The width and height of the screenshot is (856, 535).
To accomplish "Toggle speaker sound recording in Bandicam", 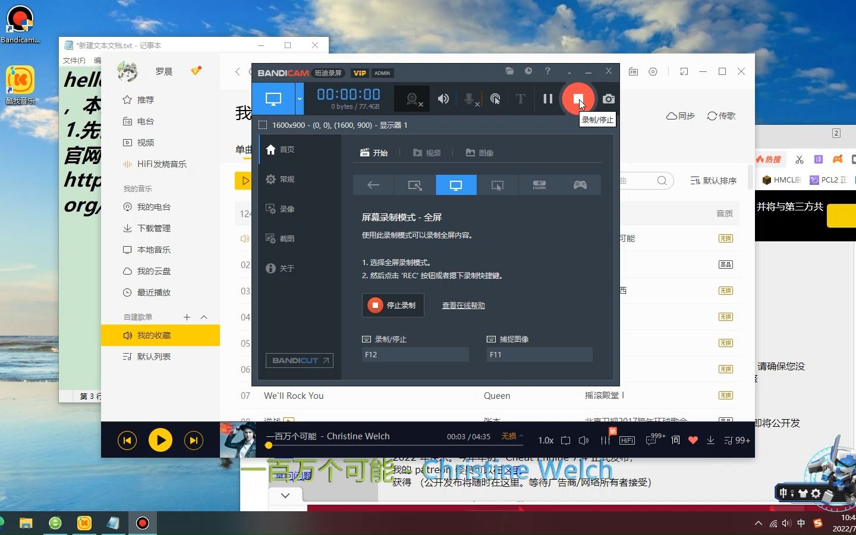I will tap(443, 99).
